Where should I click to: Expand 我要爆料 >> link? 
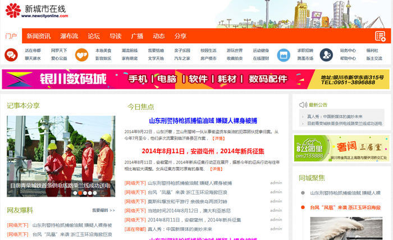point(103,210)
